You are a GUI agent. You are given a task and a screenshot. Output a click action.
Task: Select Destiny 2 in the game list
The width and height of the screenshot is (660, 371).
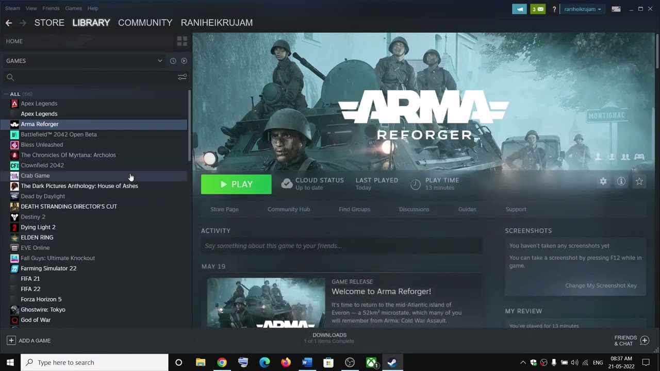[x=33, y=217]
